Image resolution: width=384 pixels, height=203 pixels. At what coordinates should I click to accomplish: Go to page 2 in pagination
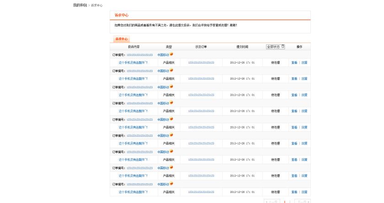290,202
